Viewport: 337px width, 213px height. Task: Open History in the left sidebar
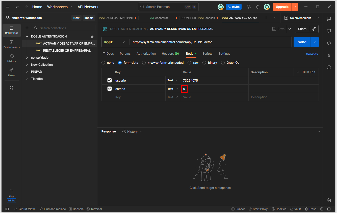pyautogui.click(x=12, y=58)
